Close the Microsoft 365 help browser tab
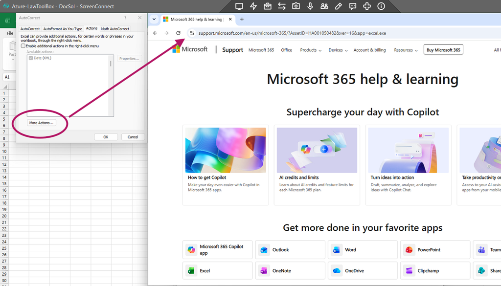The width and height of the screenshot is (501, 286). 230,19
